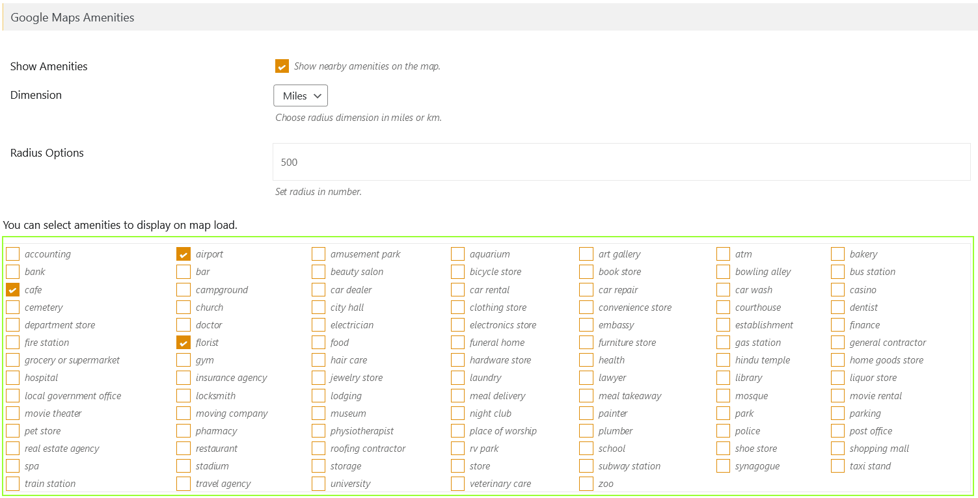Check the bakery amenity box
This screenshot has height=498, width=978.
coord(838,254)
